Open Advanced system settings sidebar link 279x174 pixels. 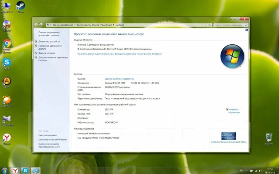click(x=53, y=59)
